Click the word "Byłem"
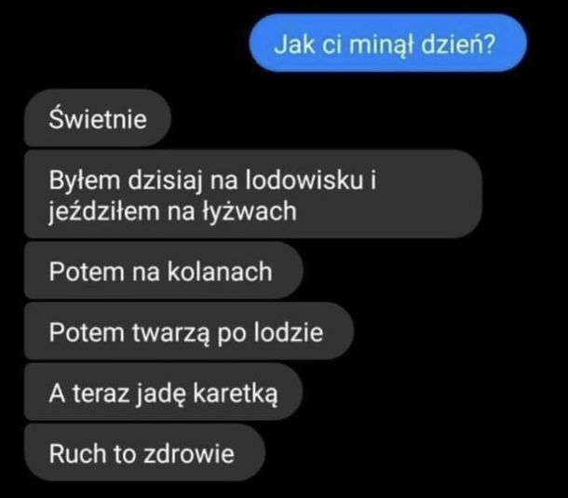This screenshot has width=568, height=498. 85,180
